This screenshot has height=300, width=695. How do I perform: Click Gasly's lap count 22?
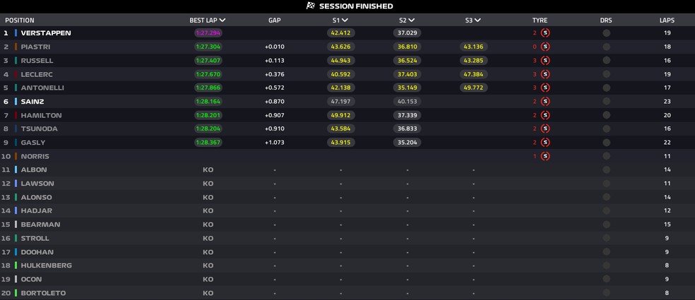pyautogui.click(x=667, y=143)
